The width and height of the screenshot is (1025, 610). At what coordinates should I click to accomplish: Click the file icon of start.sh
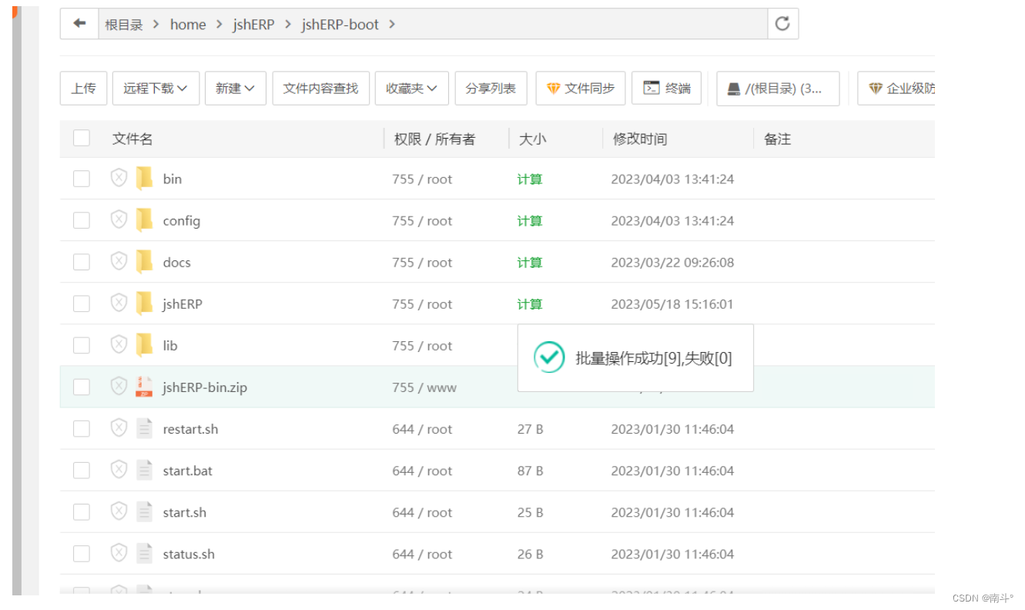pos(144,511)
